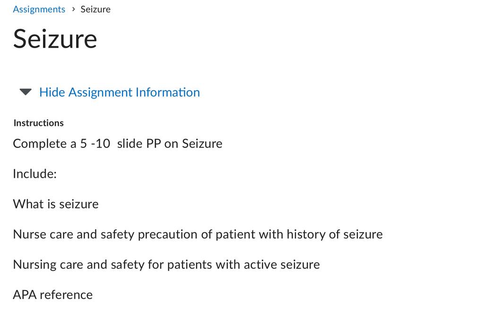Click the bold Instructions label
Viewport: 484px width, 334px height.
[x=39, y=123]
